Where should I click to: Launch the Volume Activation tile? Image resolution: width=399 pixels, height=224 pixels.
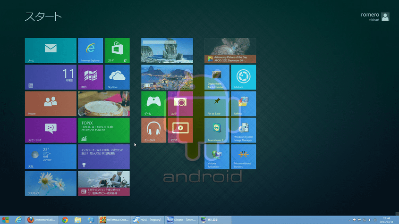217,157
